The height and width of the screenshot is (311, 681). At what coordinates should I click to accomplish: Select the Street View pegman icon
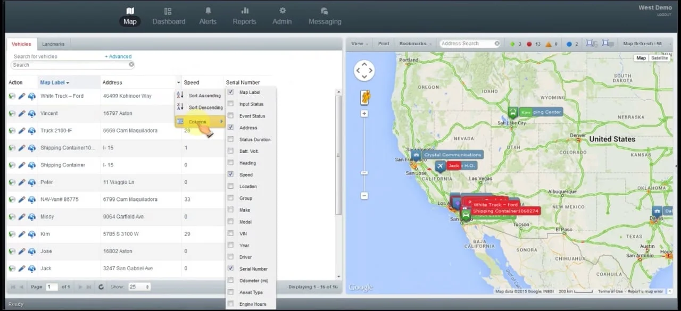pyautogui.click(x=364, y=97)
